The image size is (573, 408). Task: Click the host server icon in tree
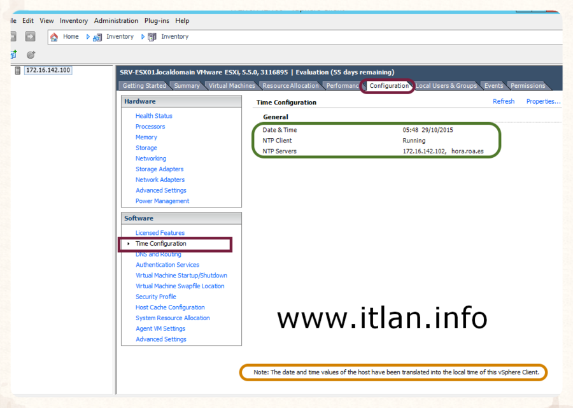[x=17, y=71]
